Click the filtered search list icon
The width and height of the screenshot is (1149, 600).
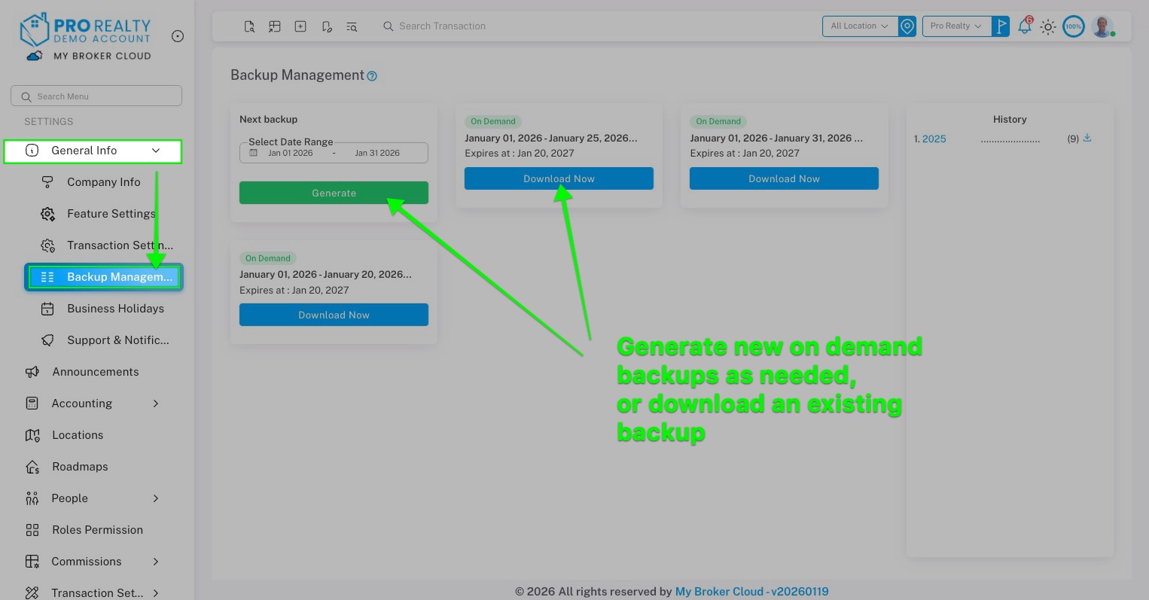click(352, 26)
